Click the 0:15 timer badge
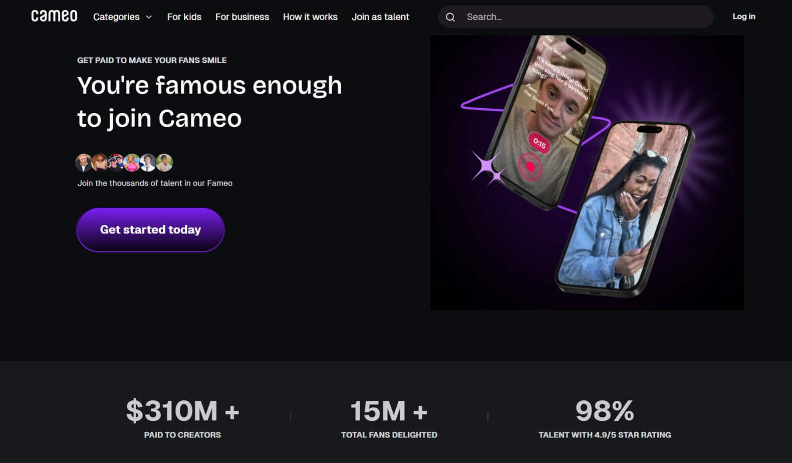Viewport: 792px width, 463px height. tap(539, 144)
